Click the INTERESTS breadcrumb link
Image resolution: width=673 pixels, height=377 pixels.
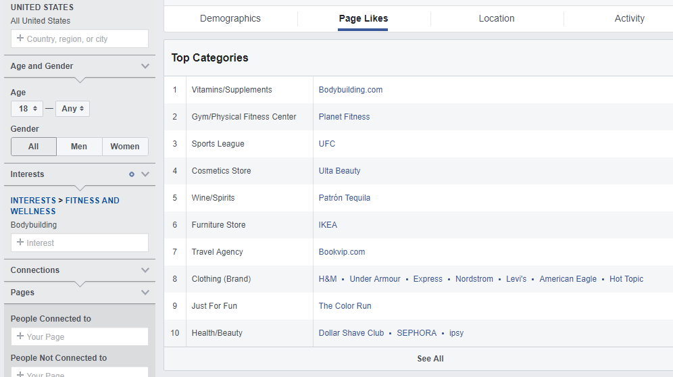coord(33,201)
